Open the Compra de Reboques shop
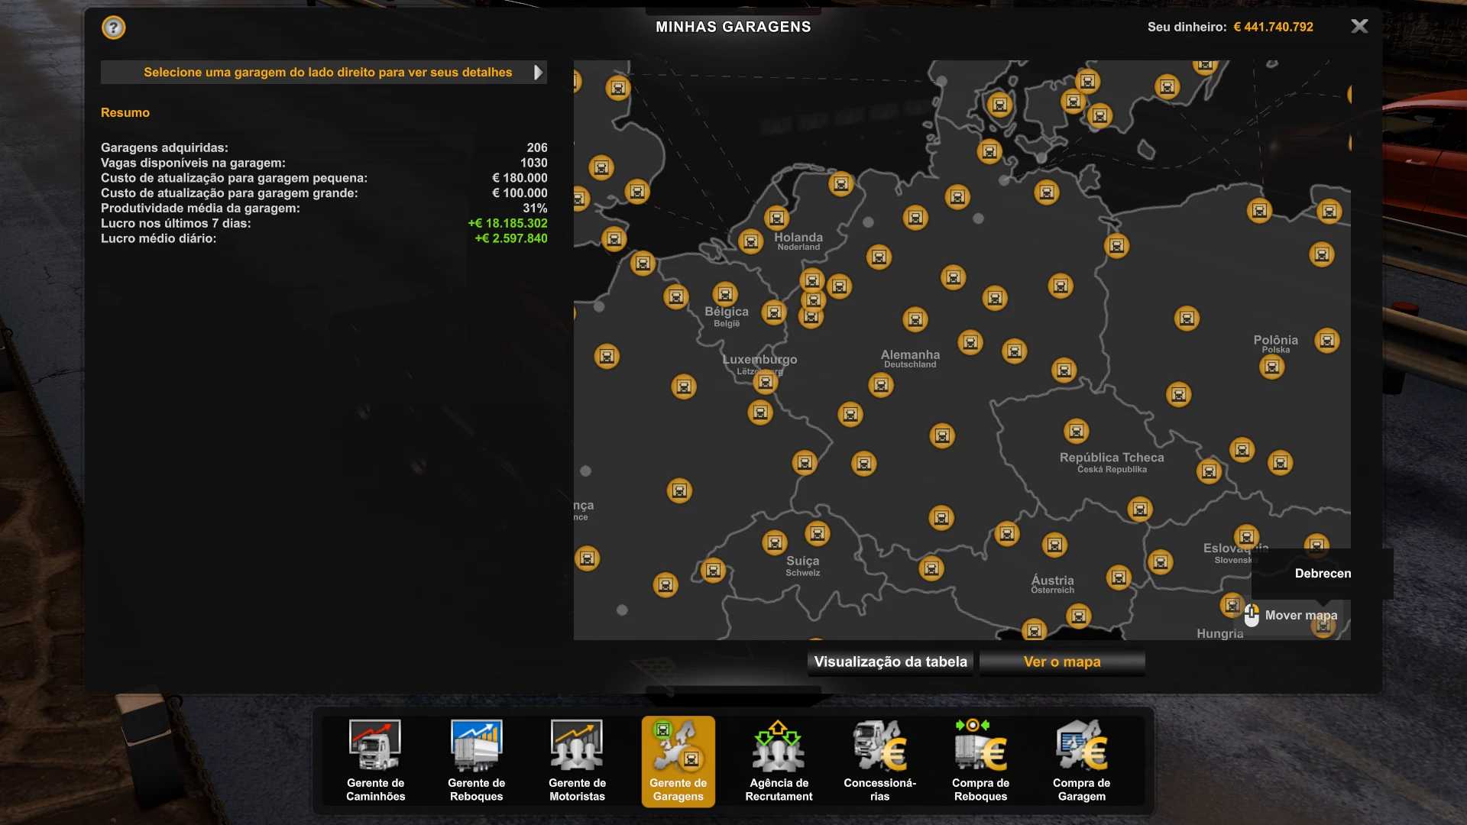The height and width of the screenshot is (825, 1467). tap(980, 760)
